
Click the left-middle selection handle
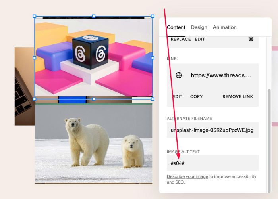tap(35, 58)
